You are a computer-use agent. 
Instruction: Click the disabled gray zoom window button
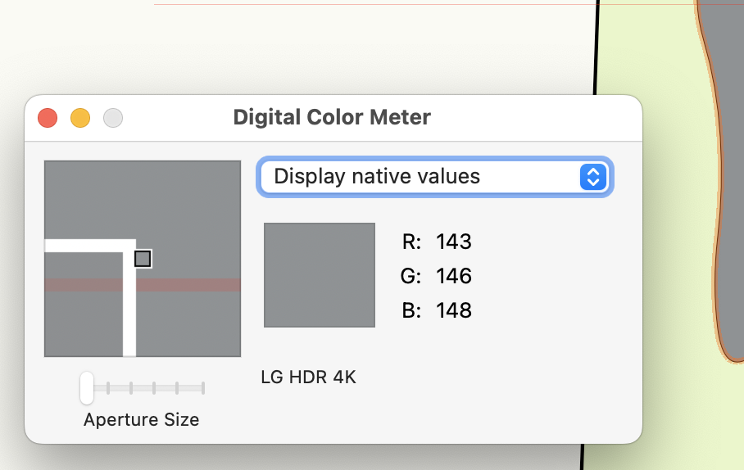[x=113, y=118]
